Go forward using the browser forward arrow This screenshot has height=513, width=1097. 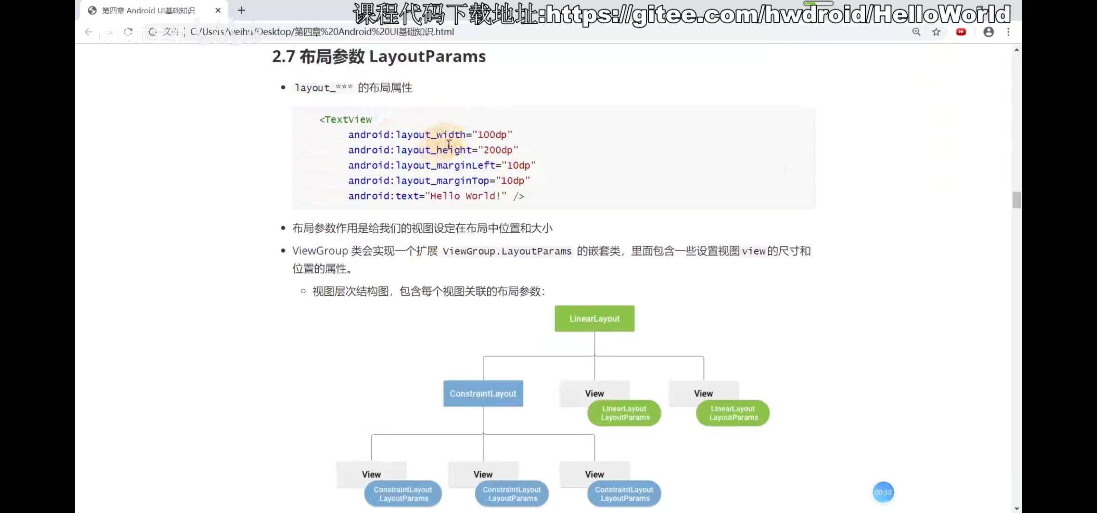(109, 32)
